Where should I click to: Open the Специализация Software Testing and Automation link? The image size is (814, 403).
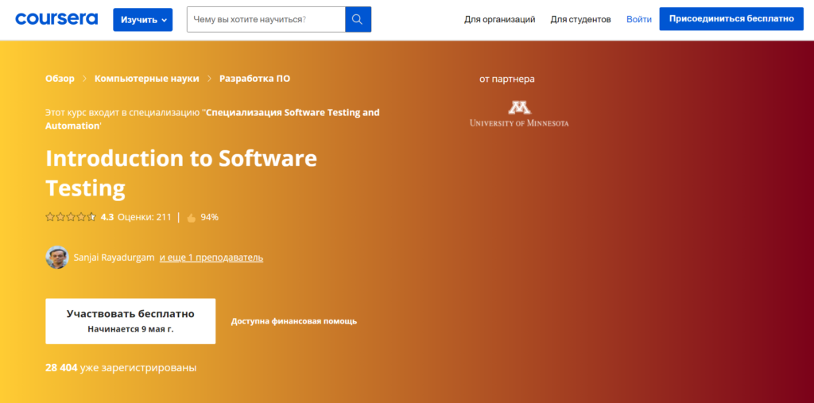pos(292,113)
